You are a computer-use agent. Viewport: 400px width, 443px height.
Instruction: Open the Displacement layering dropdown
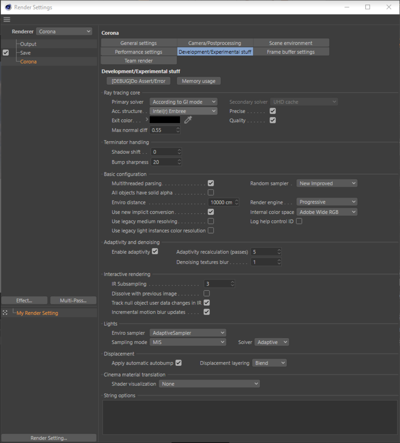(270, 363)
